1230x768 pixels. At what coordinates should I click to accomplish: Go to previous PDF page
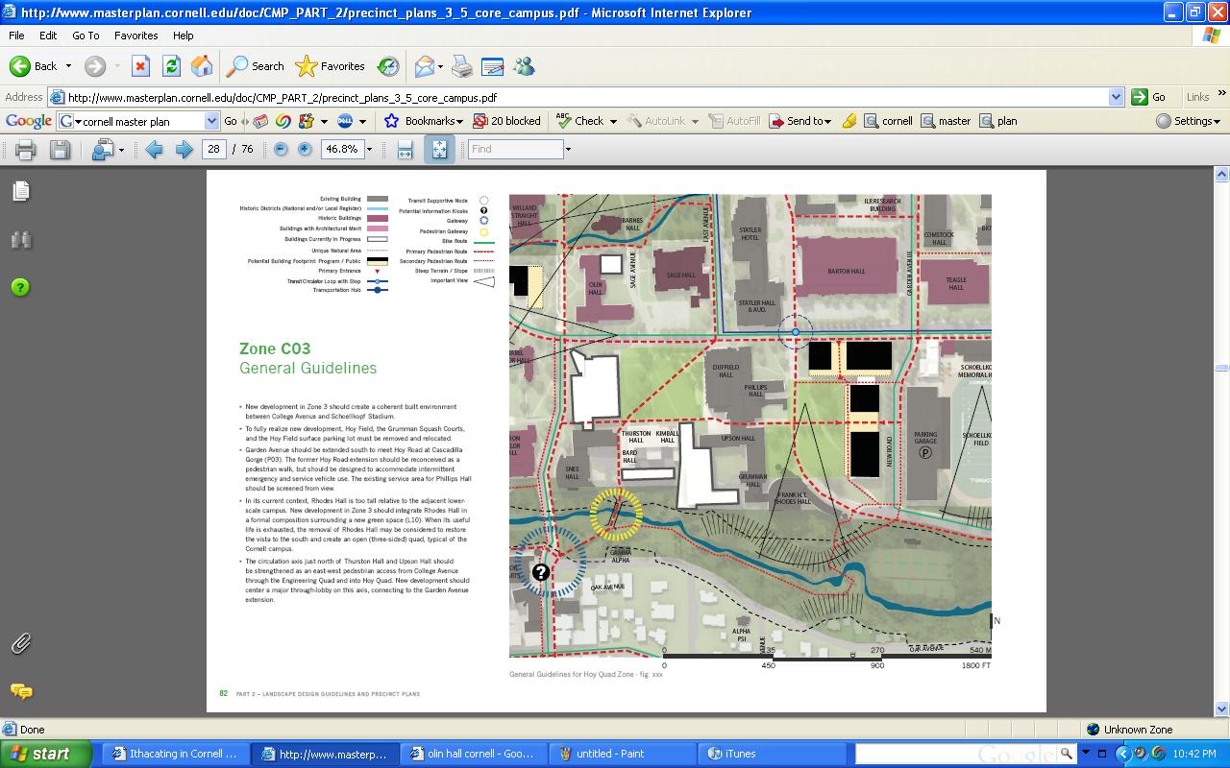(154, 150)
